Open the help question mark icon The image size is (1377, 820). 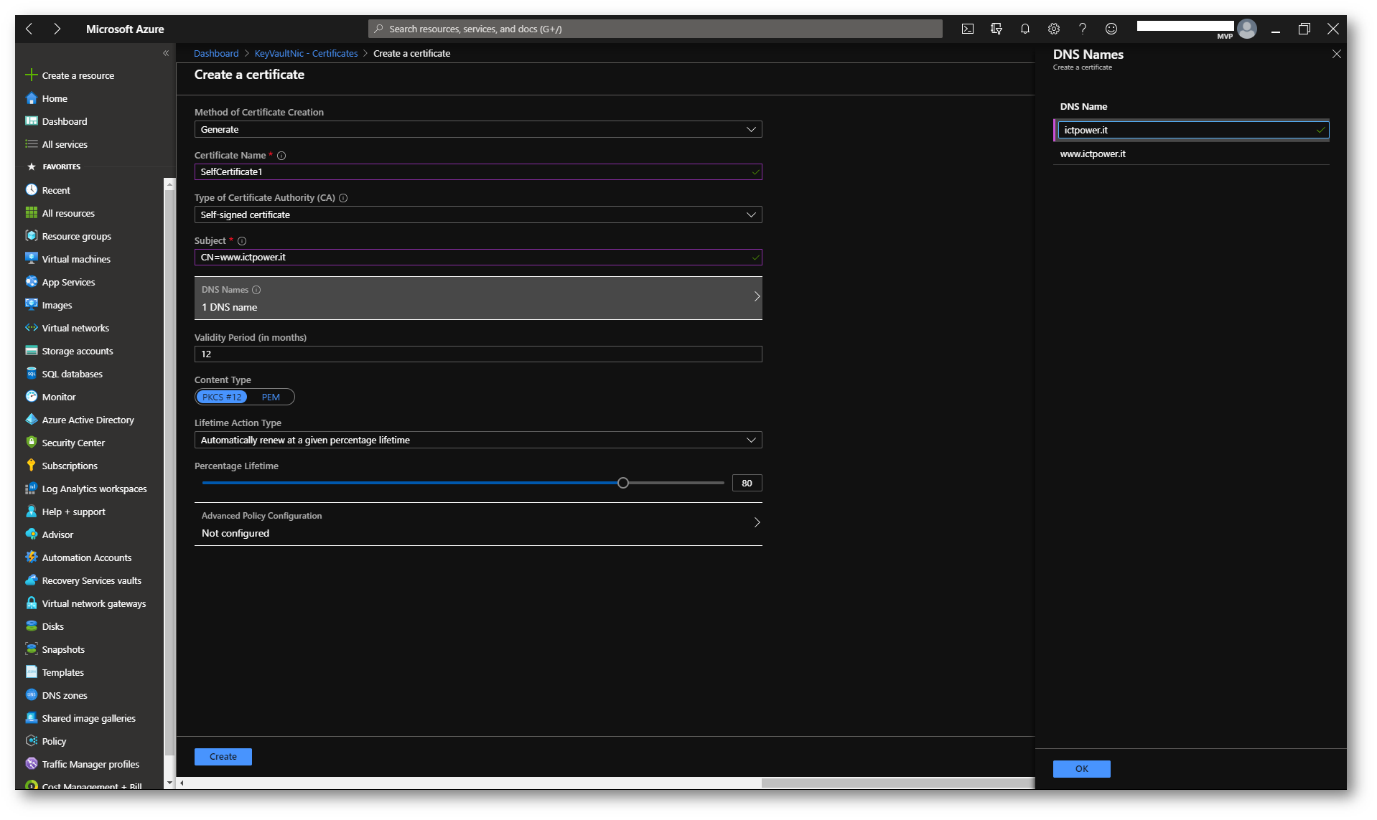pos(1082,29)
